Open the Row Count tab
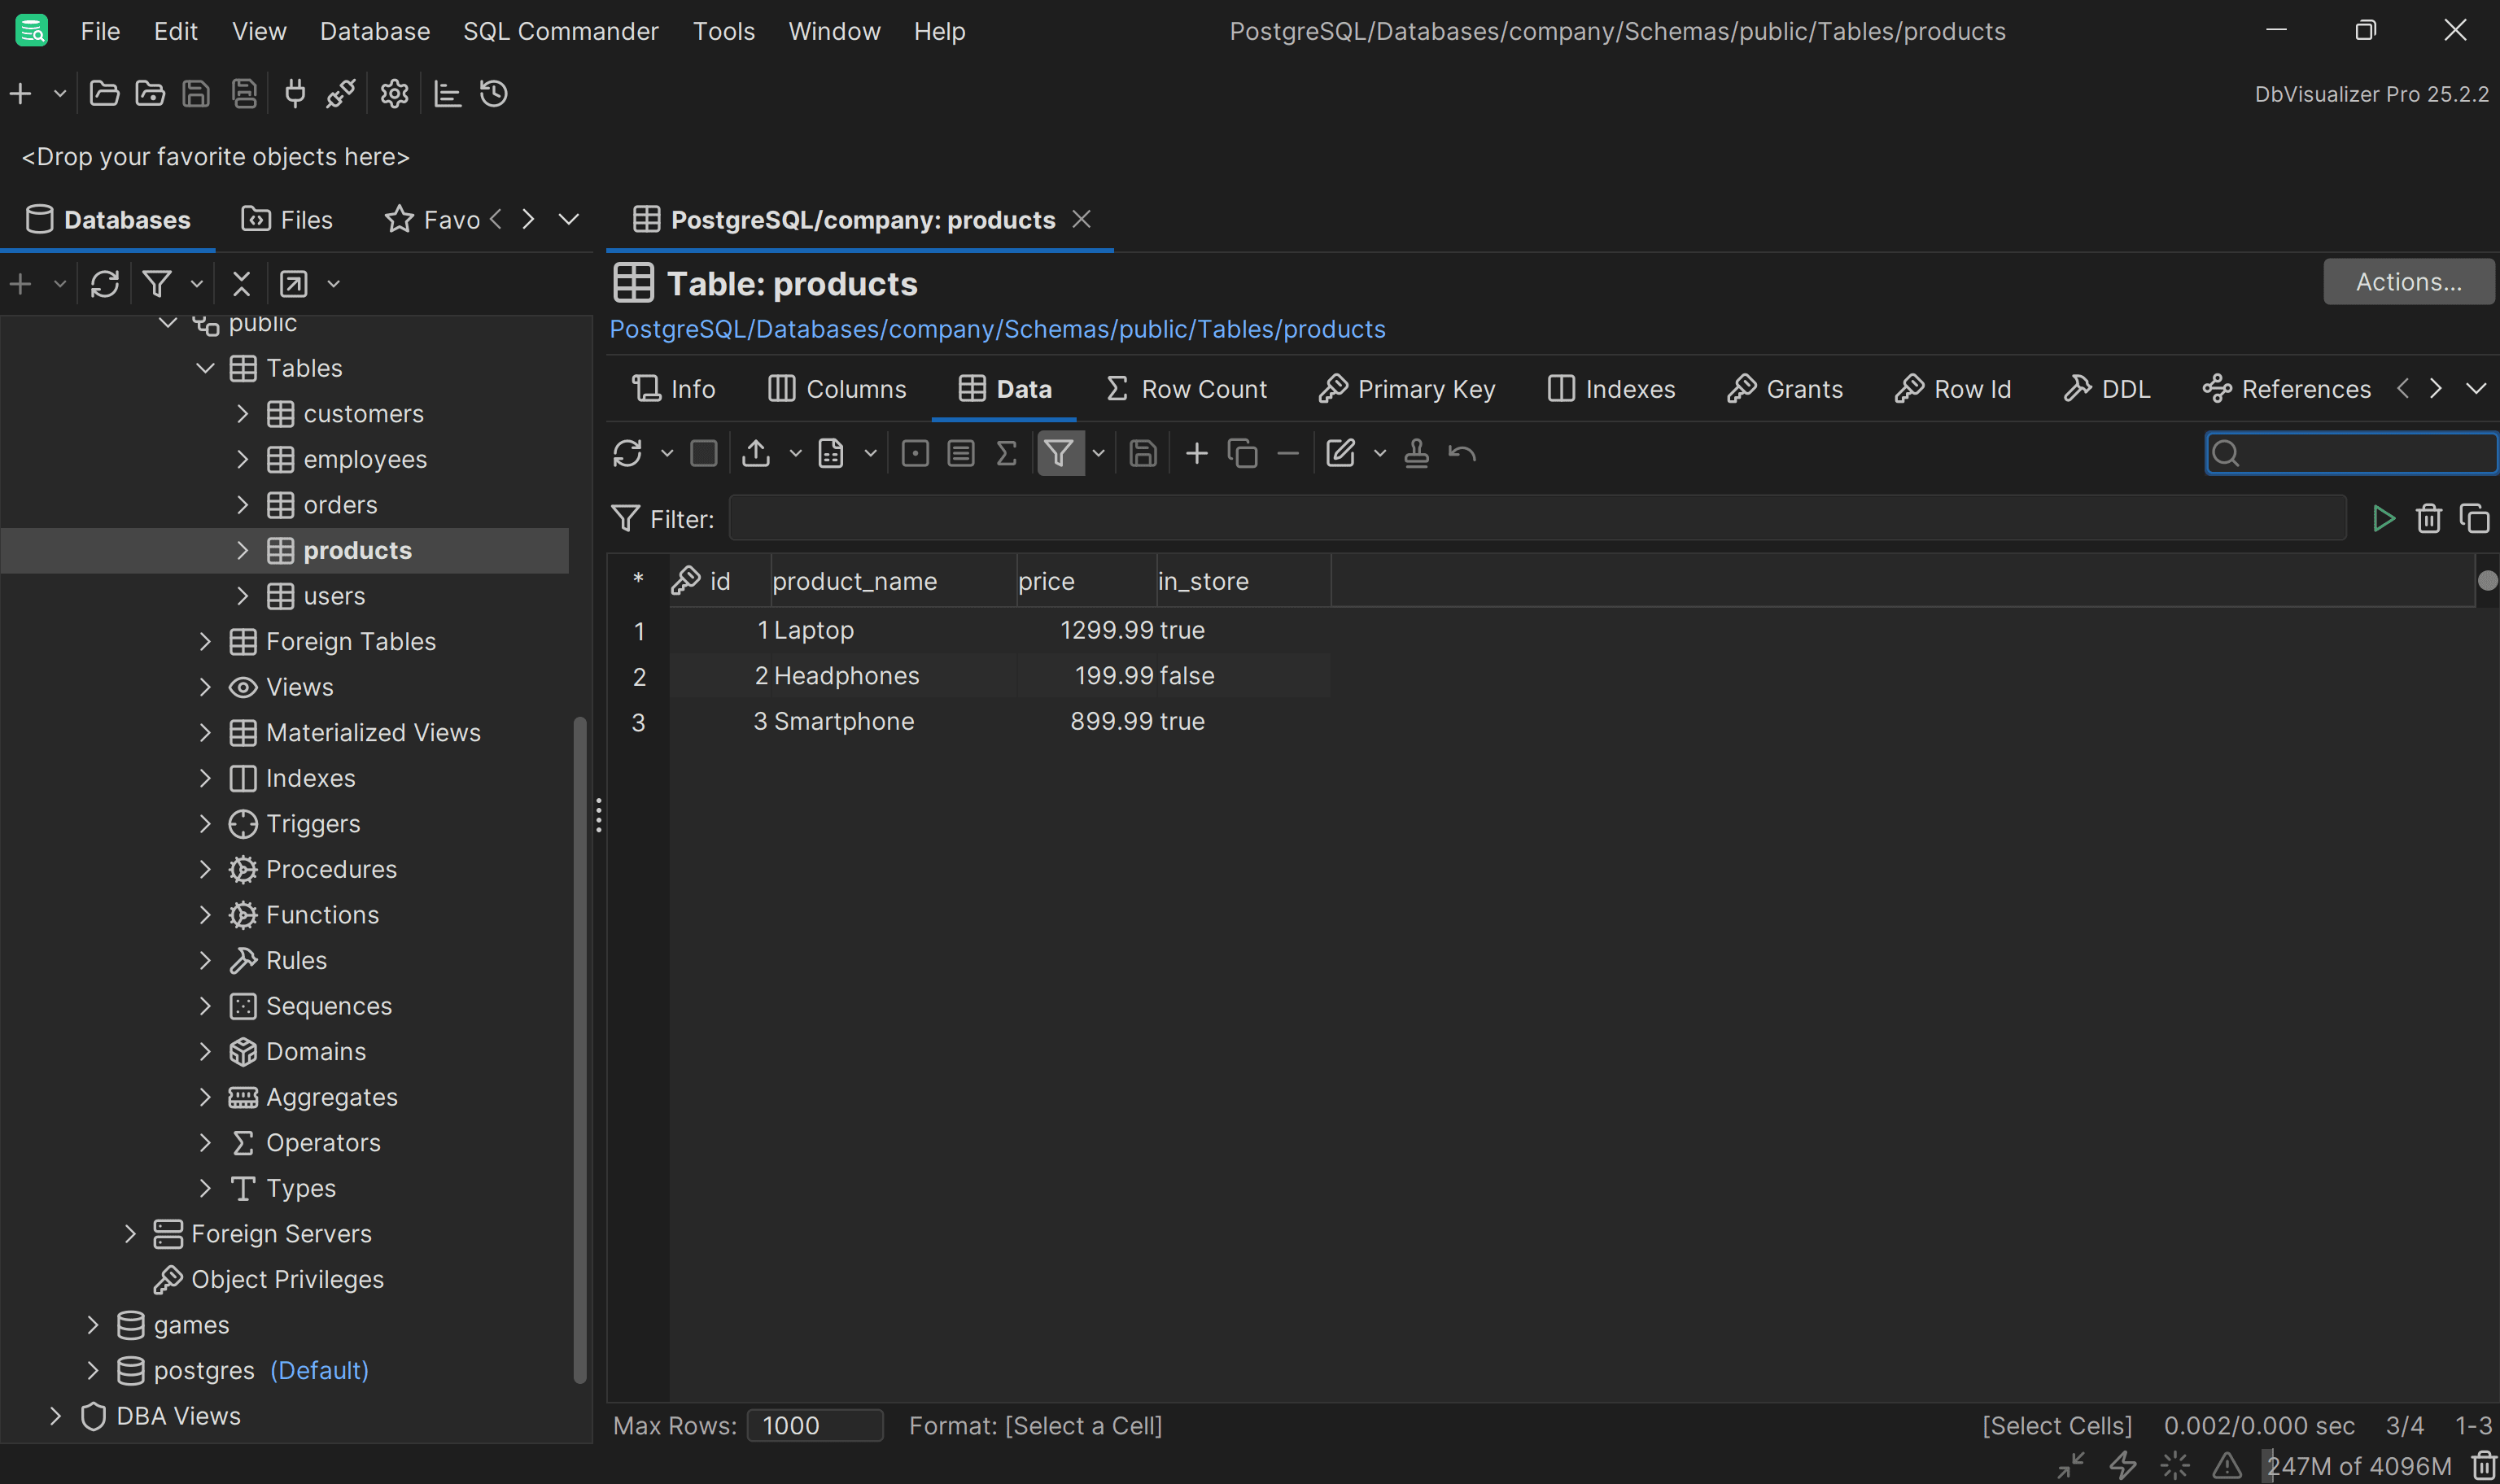This screenshot has height=1484, width=2500. tap(1187, 389)
